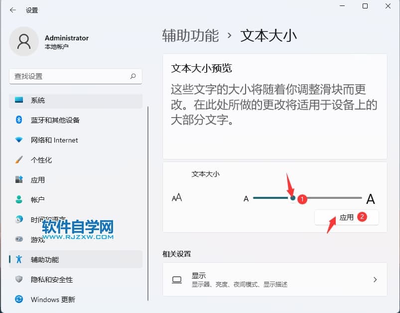Image resolution: width=400 pixels, height=313 pixels.
Task: Open the 系统 settings category
Action: [x=38, y=100]
